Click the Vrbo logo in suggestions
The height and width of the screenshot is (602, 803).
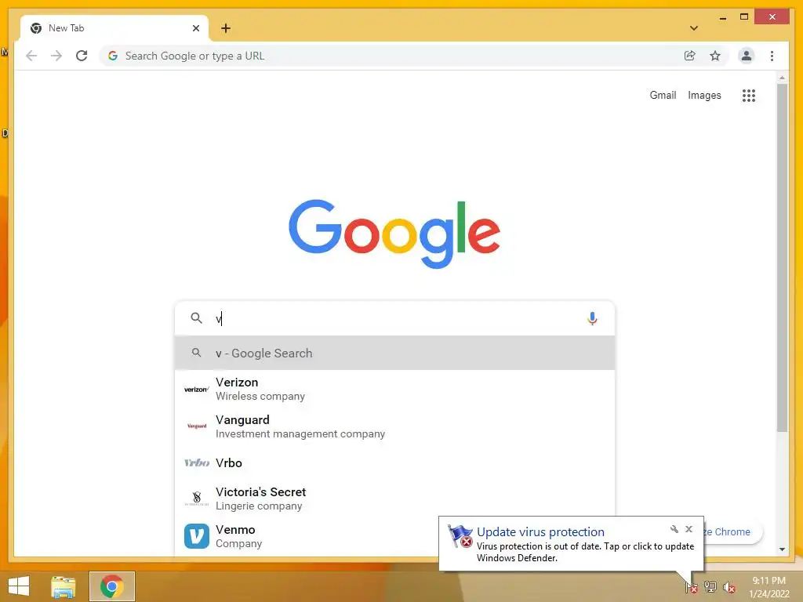tap(197, 462)
